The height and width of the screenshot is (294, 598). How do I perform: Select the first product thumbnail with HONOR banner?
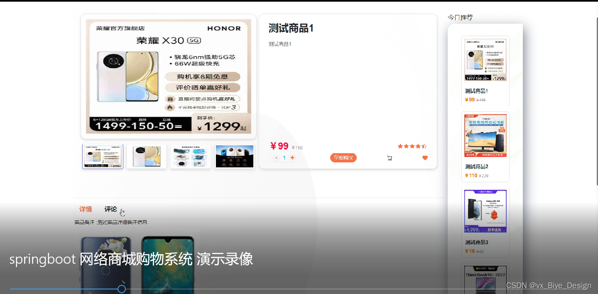click(103, 157)
